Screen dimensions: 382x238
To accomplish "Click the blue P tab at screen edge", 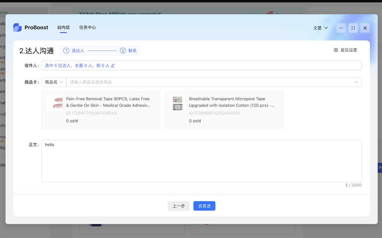I will pos(379,167).
